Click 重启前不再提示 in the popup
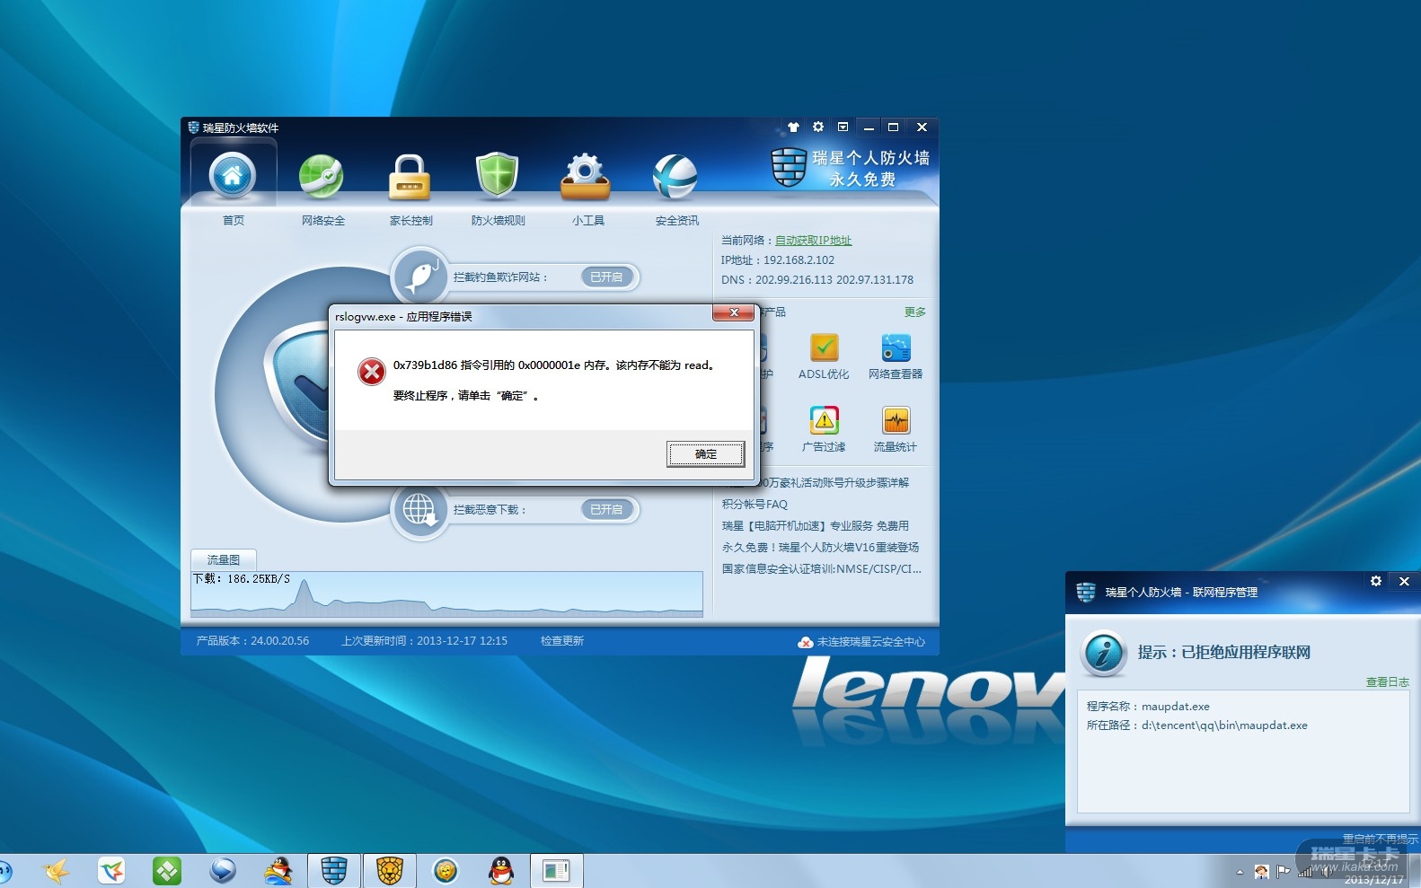This screenshot has height=888, width=1421. pos(1381,840)
